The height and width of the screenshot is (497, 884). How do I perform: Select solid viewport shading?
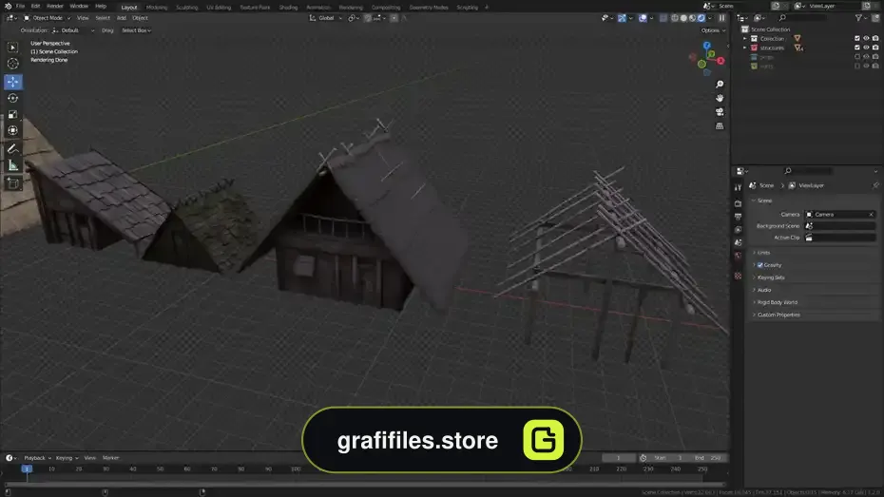click(683, 18)
